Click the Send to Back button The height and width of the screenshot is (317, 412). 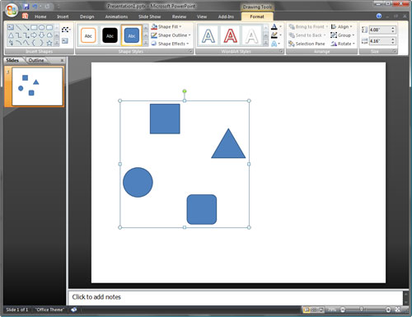pos(307,35)
